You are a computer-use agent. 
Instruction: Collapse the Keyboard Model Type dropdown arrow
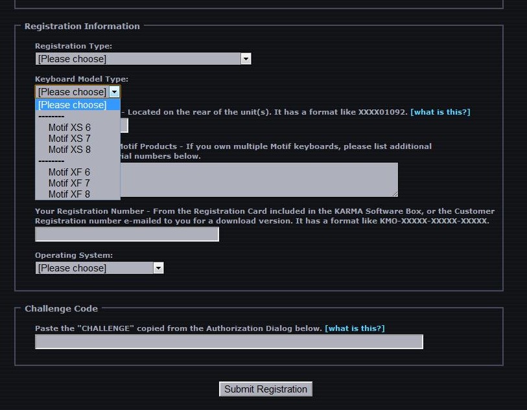pos(114,92)
